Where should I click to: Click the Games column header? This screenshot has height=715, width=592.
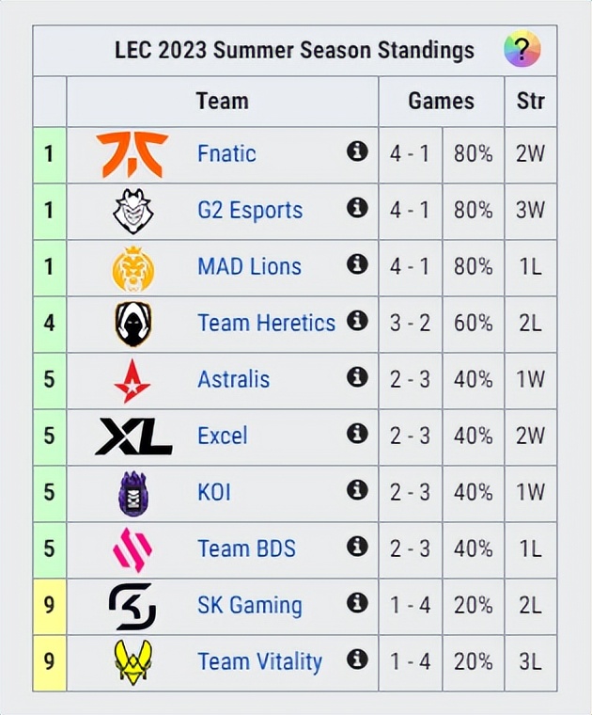pyautogui.click(x=441, y=101)
